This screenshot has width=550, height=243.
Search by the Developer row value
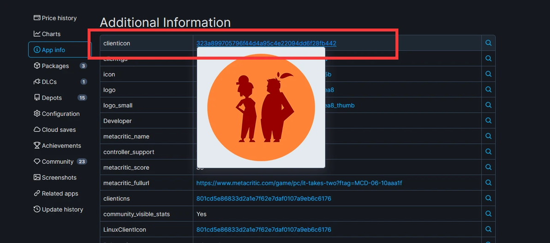[x=488, y=120]
